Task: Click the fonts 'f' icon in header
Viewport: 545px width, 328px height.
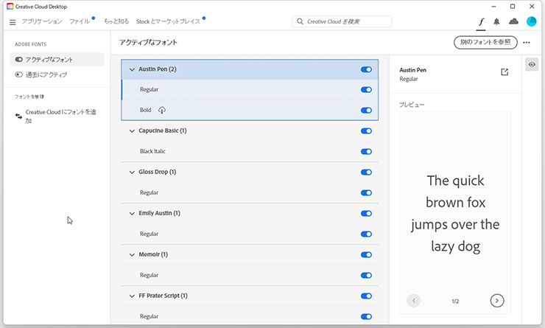Action: [481, 22]
